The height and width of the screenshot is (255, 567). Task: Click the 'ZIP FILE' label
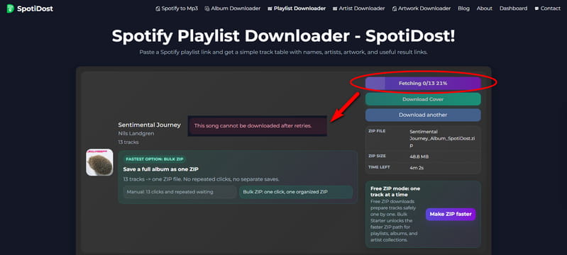point(377,131)
